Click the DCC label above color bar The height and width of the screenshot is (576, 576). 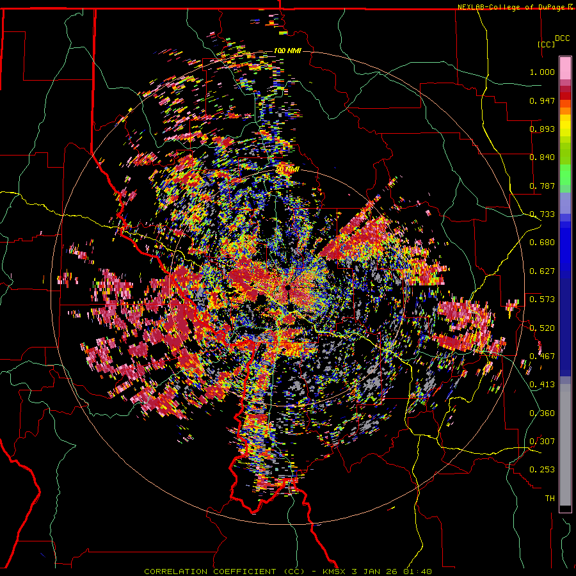click(562, 38)
